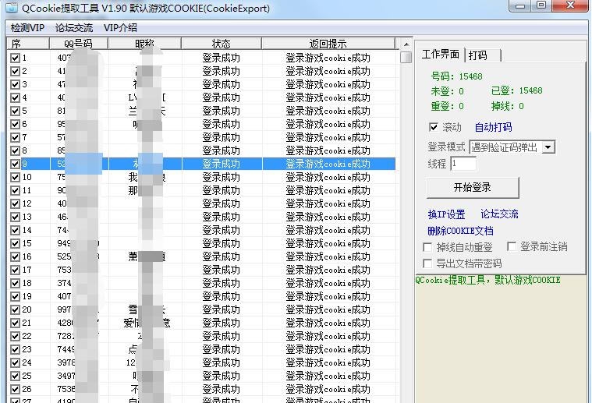Image resolution: width=592 pixels, height=403 pixels.
Task: Open the 检测VIP menu
Action: point(27,28)
